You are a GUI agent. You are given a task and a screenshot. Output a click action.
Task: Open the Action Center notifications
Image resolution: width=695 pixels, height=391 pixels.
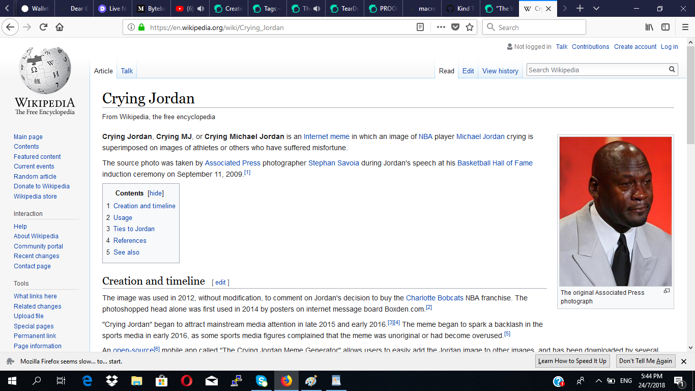click(678, 381)
